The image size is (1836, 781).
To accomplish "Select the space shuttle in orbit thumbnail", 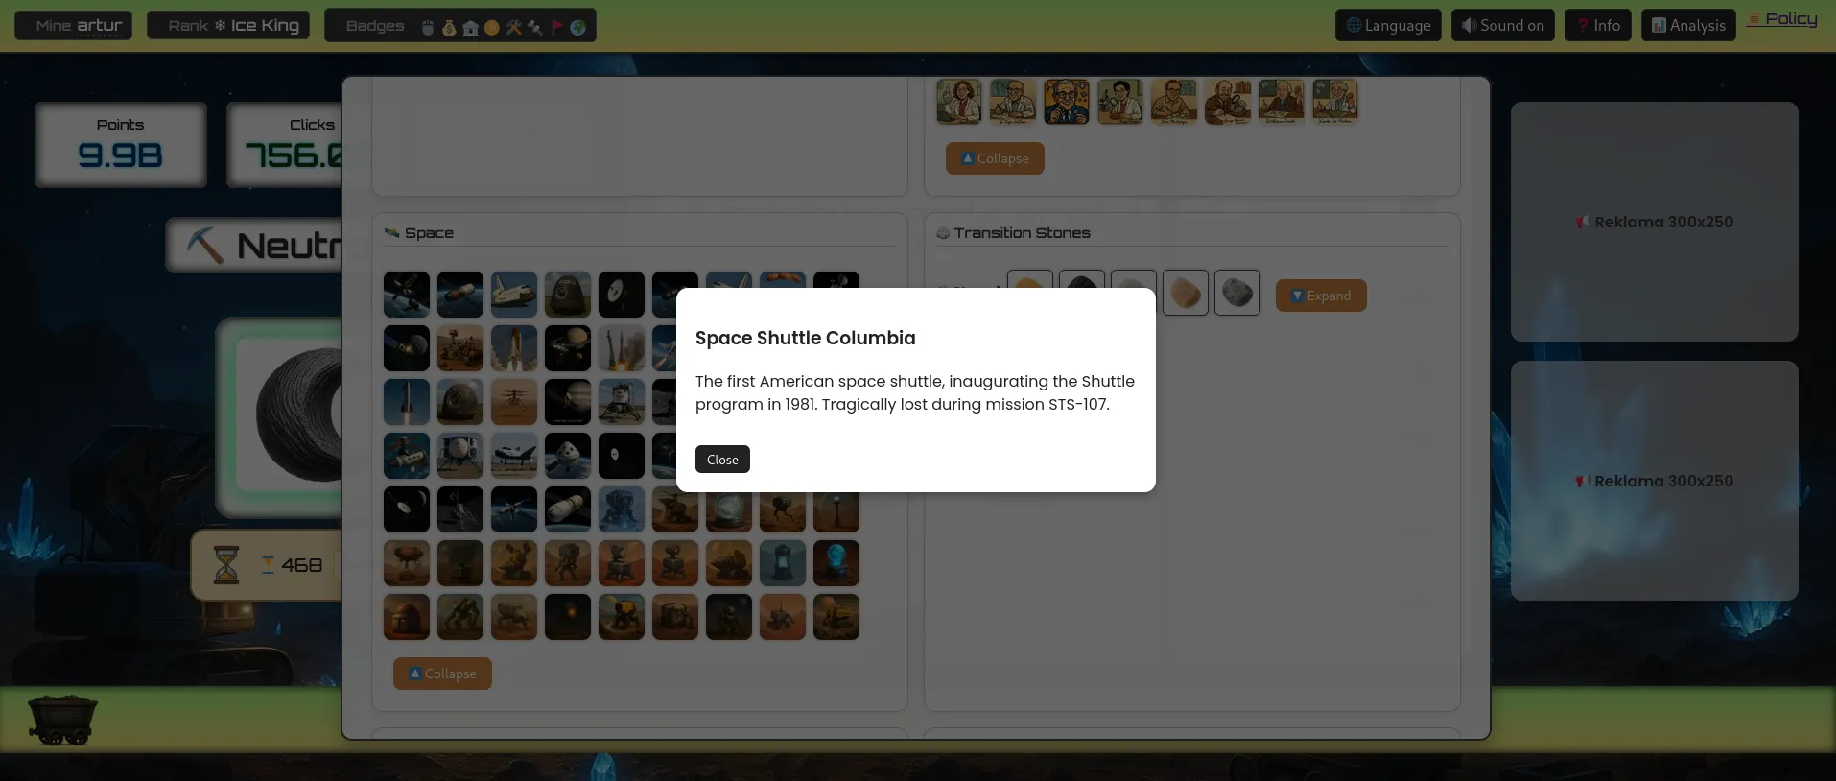I will (x=514, y=295).
